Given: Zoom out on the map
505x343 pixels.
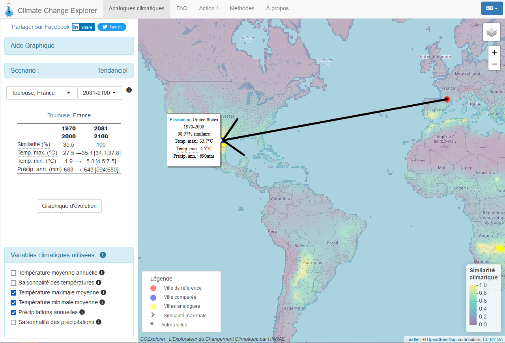Looking at the screenshot, I should [494, 64].
